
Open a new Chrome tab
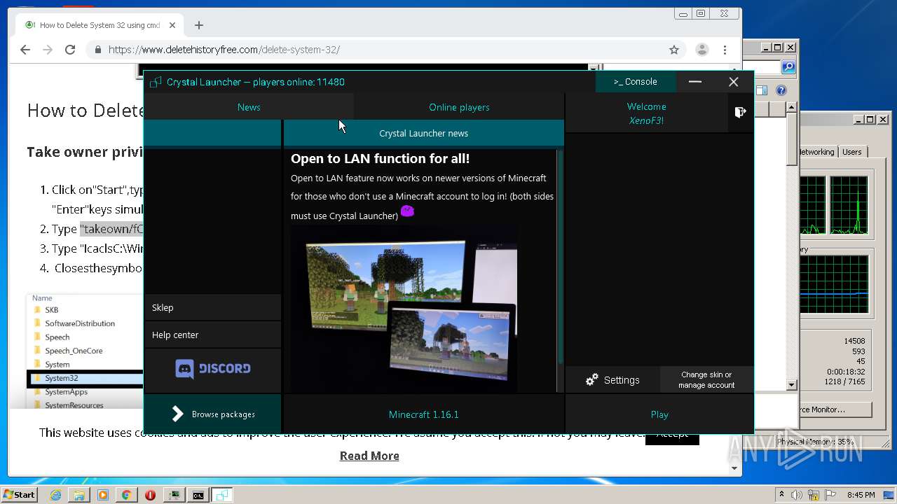pyautogui.click(x=199, y=25)
